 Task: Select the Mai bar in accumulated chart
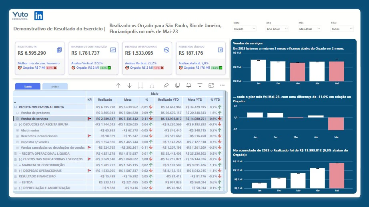(x=337, y=175)
